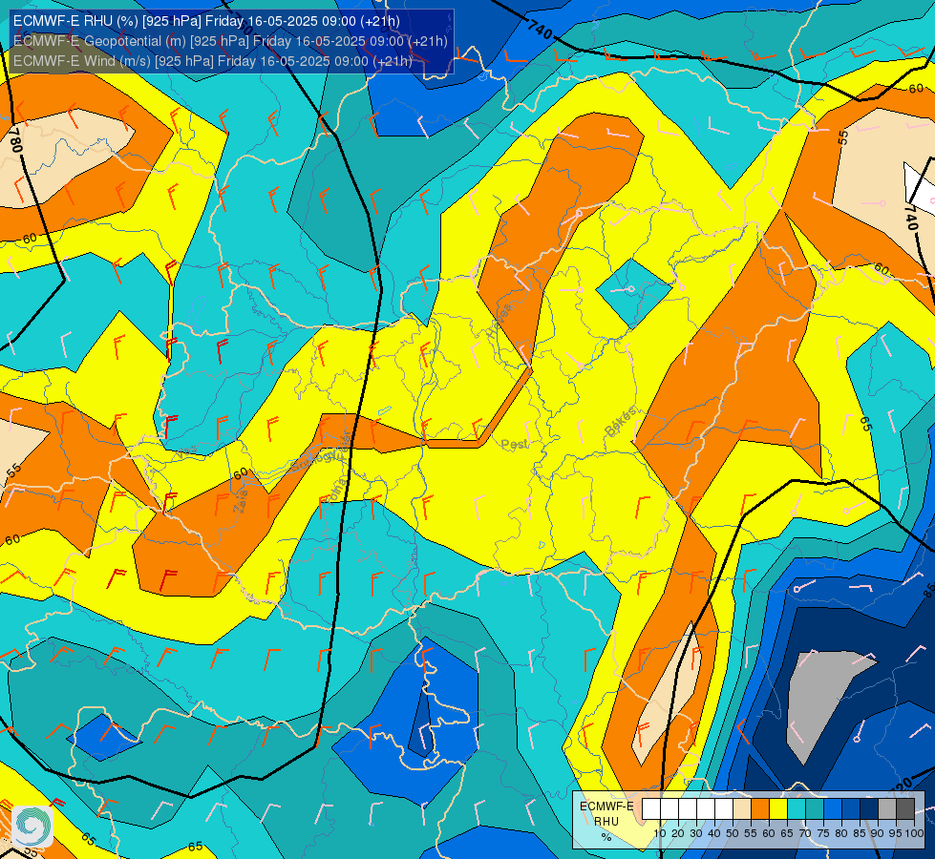
Task: Pick the medium blue 80-85 legend swatch
Action: tap(851, 809)
